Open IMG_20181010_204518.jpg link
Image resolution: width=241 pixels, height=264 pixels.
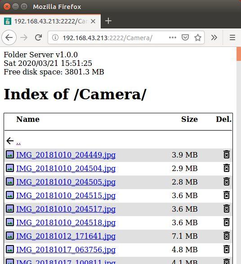click(66, 222)
